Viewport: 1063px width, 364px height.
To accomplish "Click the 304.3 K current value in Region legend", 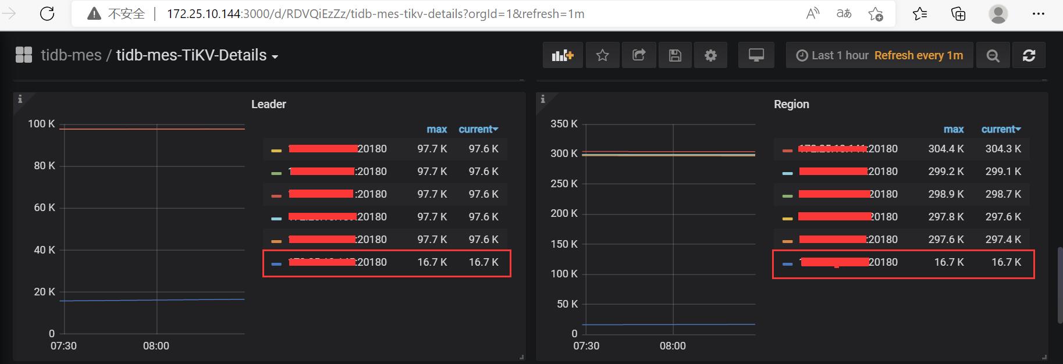I will (1003, 149).
